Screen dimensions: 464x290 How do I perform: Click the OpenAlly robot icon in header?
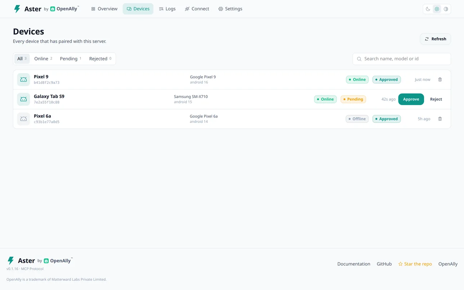pos(53,9)
